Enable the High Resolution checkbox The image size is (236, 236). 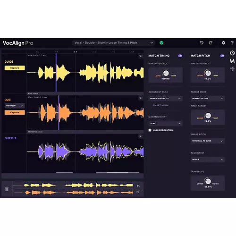(150, 130)
